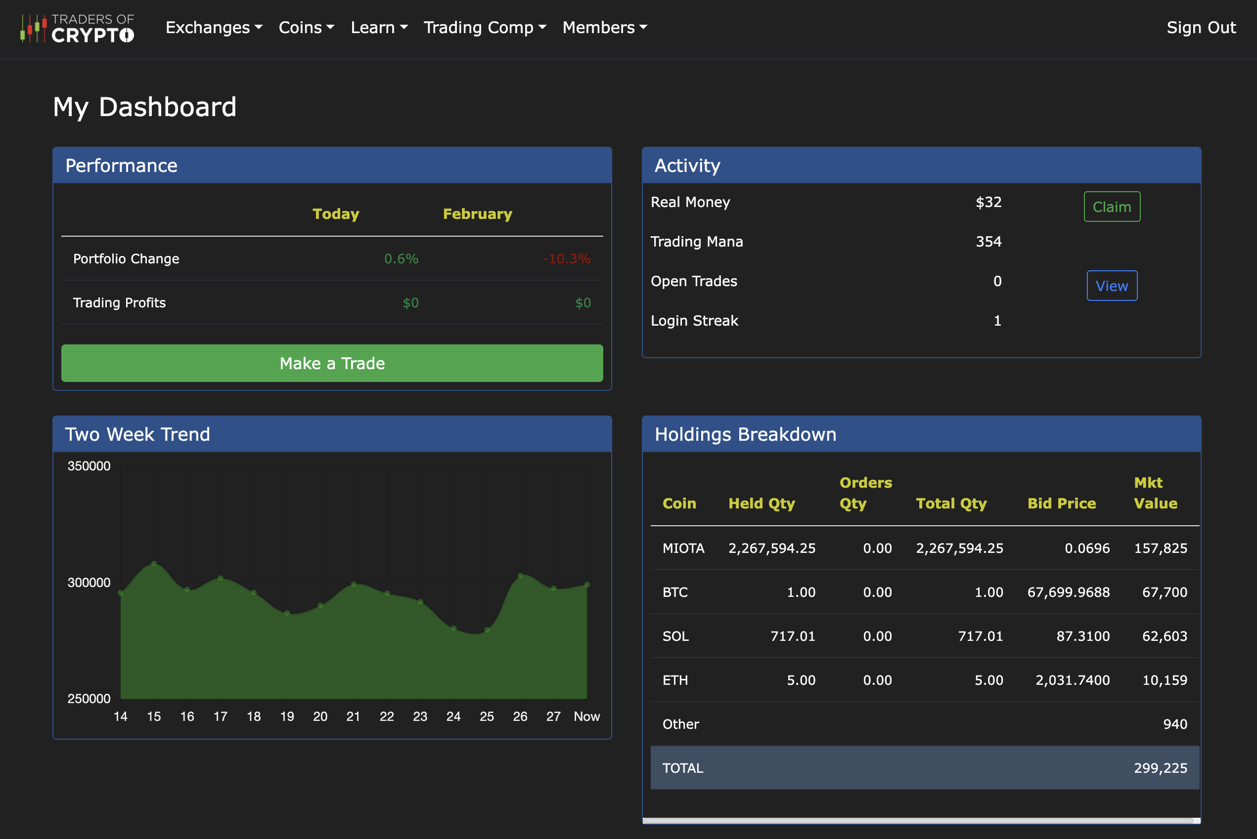Click the MIOTA row in Holdings Breakdown
This screenshot has height=839, width=1257.
[x=922, y=548]
